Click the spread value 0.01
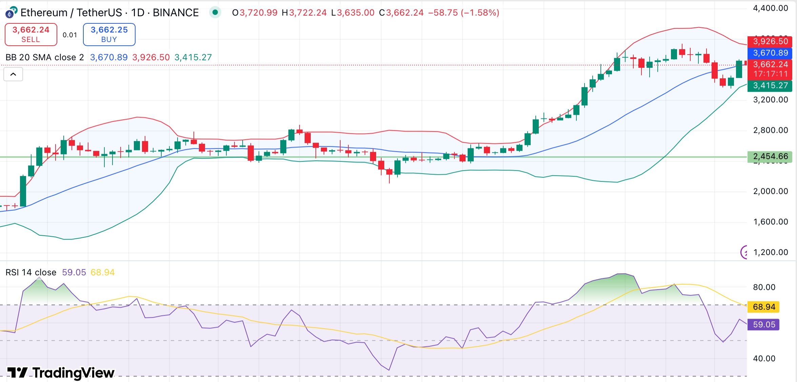Screen dimensions: 797x382 70,35
